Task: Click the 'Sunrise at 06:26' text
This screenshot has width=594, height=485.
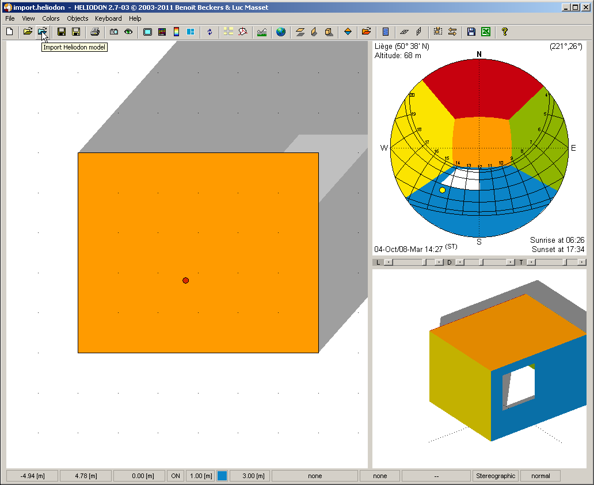Action: (557, 240)
